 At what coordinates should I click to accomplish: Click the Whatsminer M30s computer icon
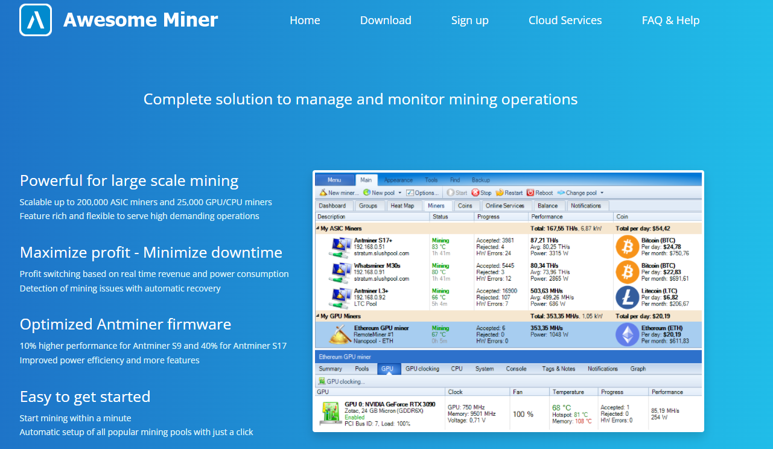point(340,272)
